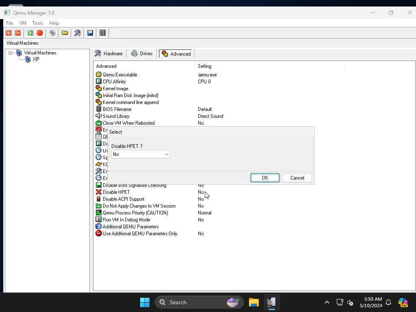Open the Tools menu
The width and height of the screenshot is (416, 312).
[x=38, y=23]
